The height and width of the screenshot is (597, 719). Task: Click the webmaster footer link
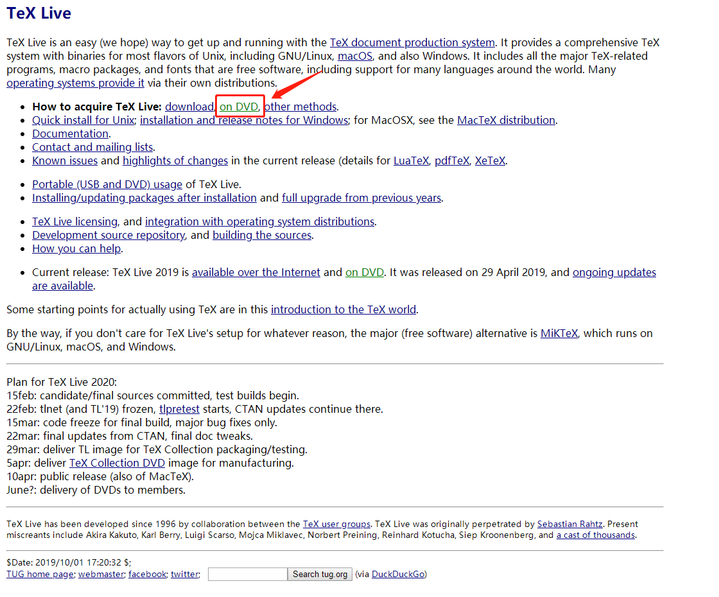[101, 574]
